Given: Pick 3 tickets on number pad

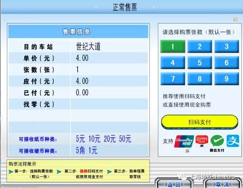Looking at the screenshot, I should 226,47.
